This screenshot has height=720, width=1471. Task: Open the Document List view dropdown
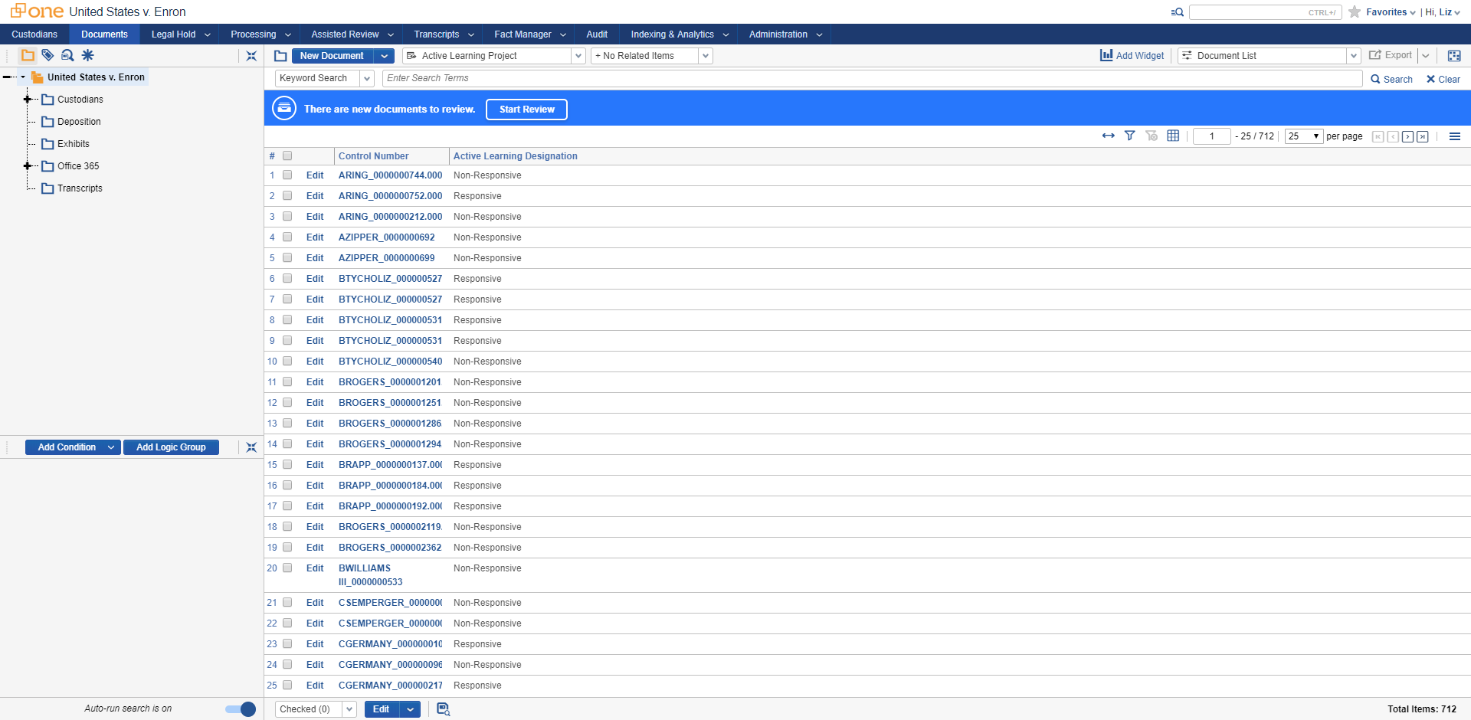(x=1353, y=56)
